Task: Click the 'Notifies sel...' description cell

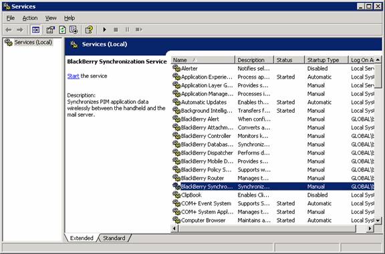Action: [x=253, y=69]
